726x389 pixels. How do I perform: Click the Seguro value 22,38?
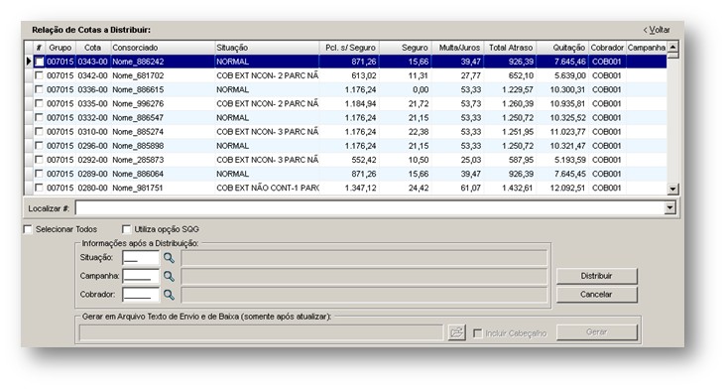tap(419, 132)
